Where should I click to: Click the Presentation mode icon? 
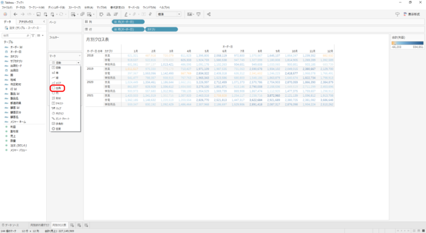click(198, 14)
